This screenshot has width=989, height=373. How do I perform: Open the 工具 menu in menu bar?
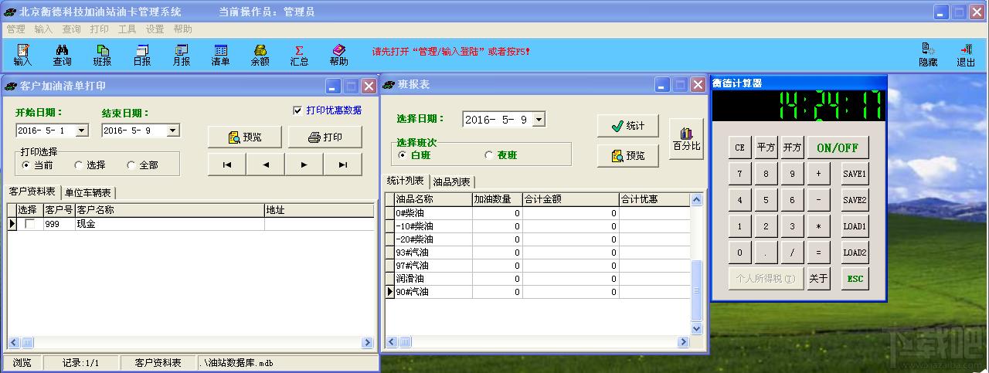(x=127, y=29)
